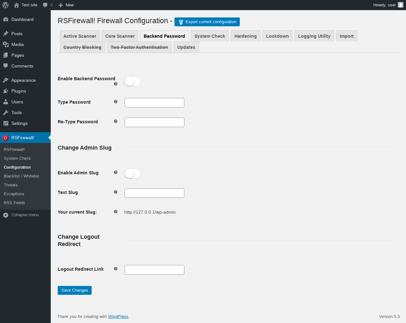Click the Test site home icon

(x=16, y=5)
